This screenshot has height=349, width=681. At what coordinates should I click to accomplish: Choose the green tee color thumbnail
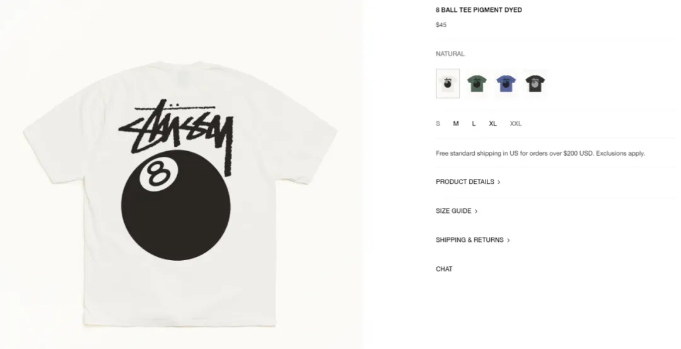pyautogui.click(x=477, y=83)
